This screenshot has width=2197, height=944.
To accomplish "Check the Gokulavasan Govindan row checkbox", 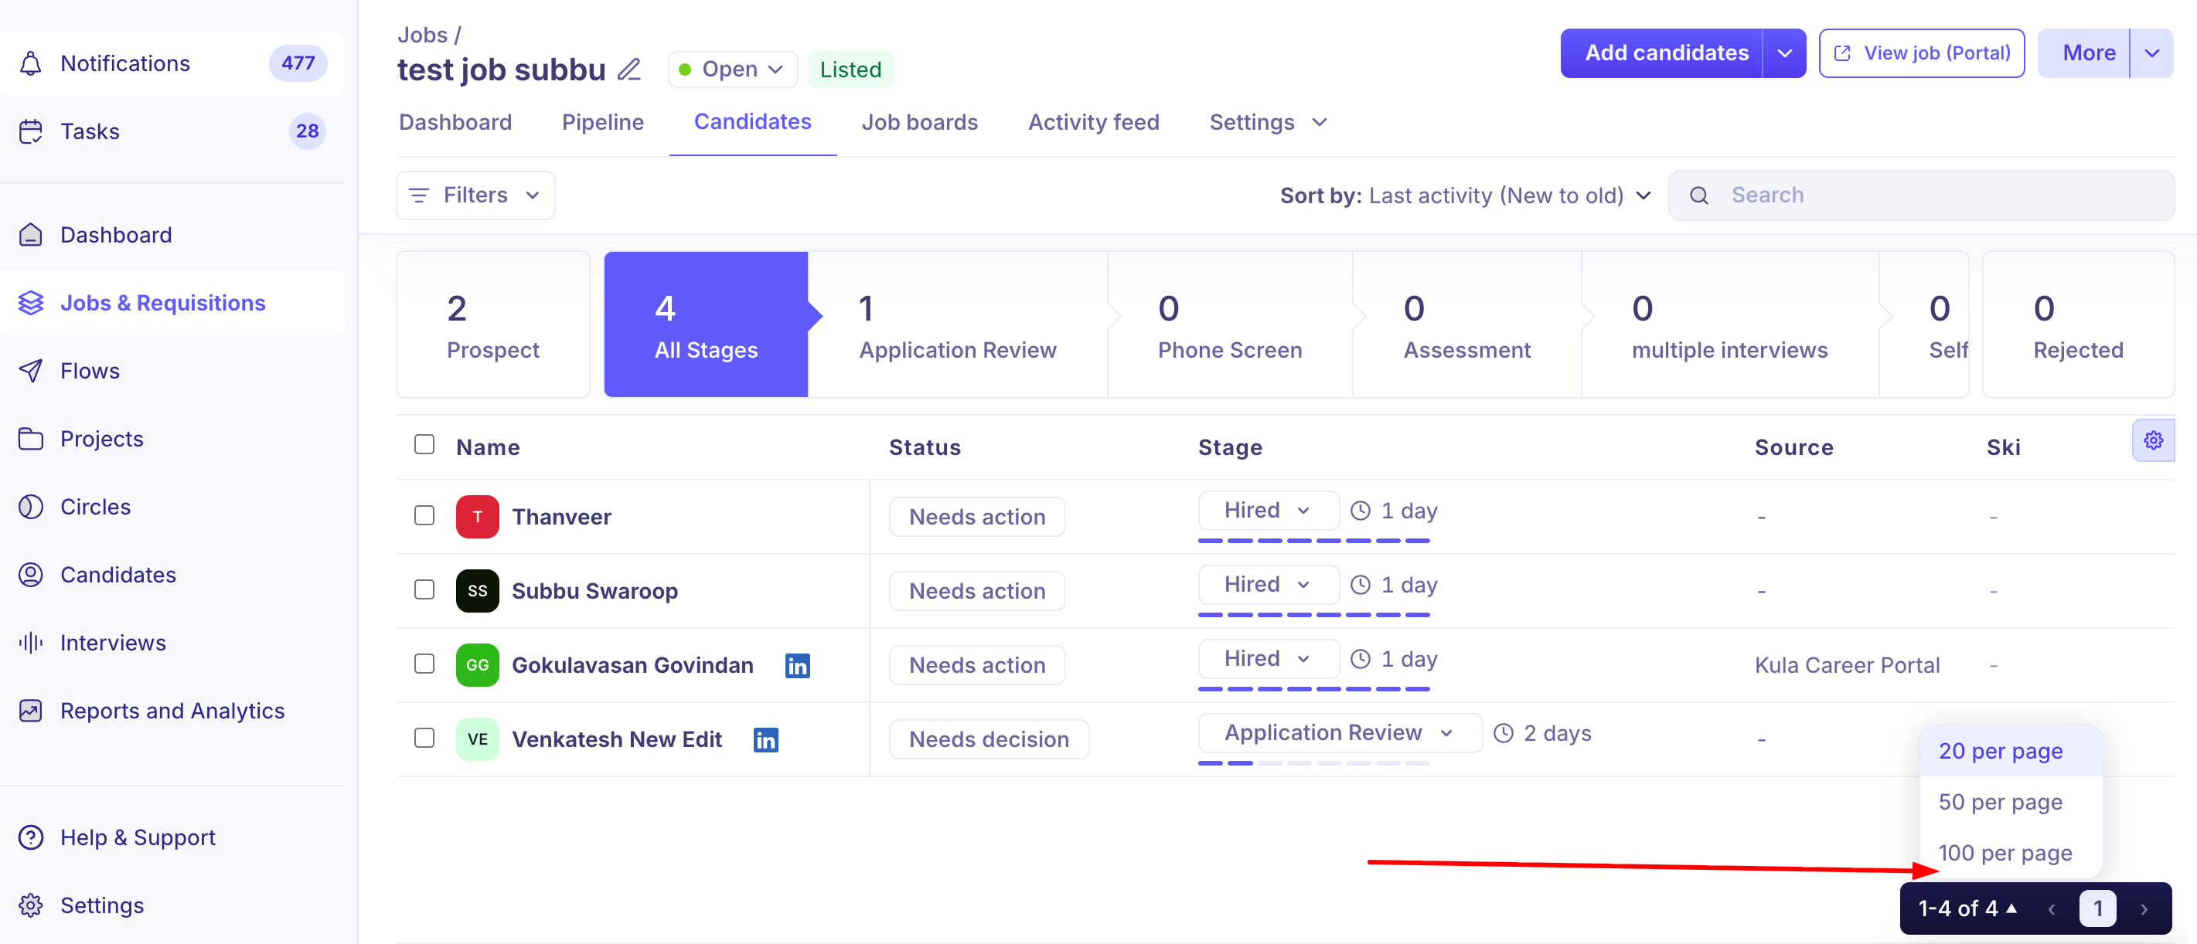I will pos(424,664).
